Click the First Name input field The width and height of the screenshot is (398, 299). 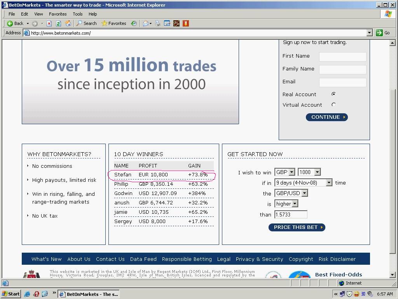(343, 57)
